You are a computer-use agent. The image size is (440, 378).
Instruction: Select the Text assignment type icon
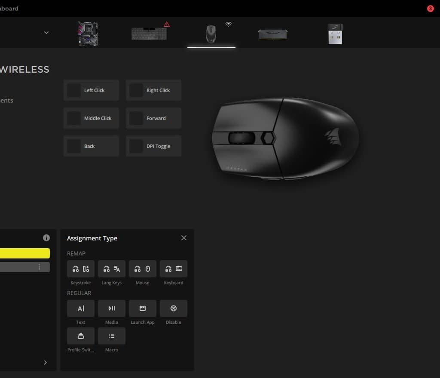coord(81,308)
